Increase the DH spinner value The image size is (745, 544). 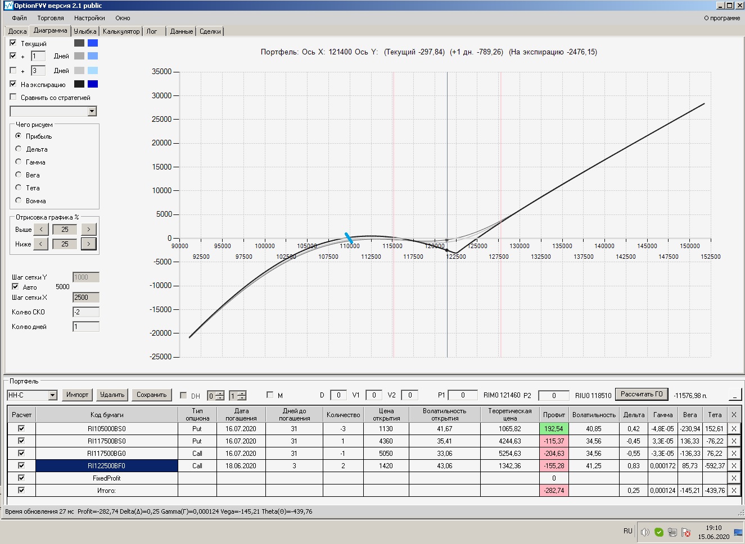pos(219,392)
